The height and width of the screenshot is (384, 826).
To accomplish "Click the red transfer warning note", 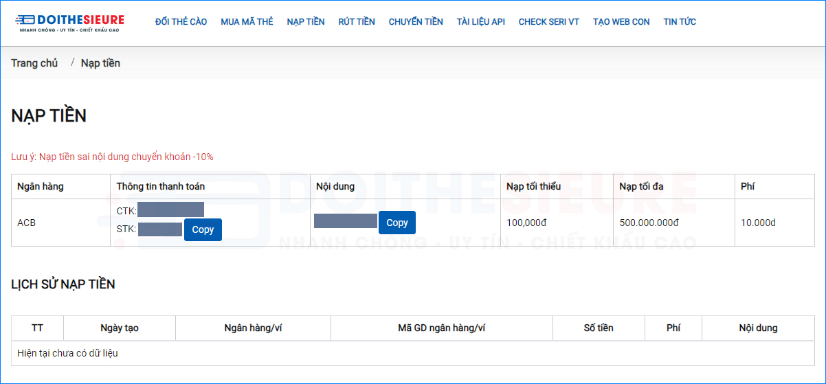I will click(112, 157).
